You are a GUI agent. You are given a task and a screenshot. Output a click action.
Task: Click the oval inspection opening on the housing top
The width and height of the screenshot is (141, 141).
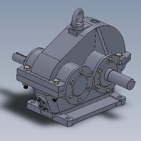click(95, 21)
